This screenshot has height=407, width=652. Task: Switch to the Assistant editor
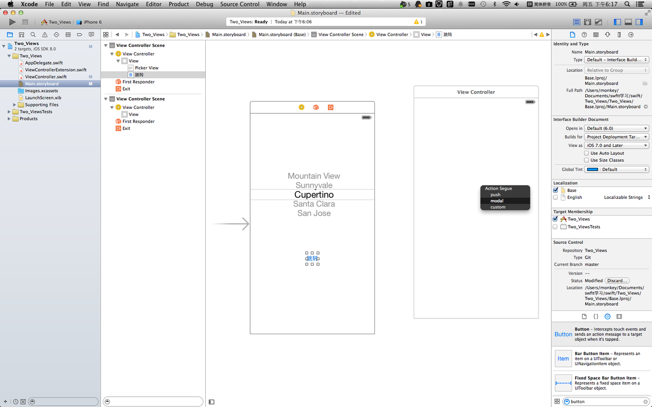(x=588, y=22)
